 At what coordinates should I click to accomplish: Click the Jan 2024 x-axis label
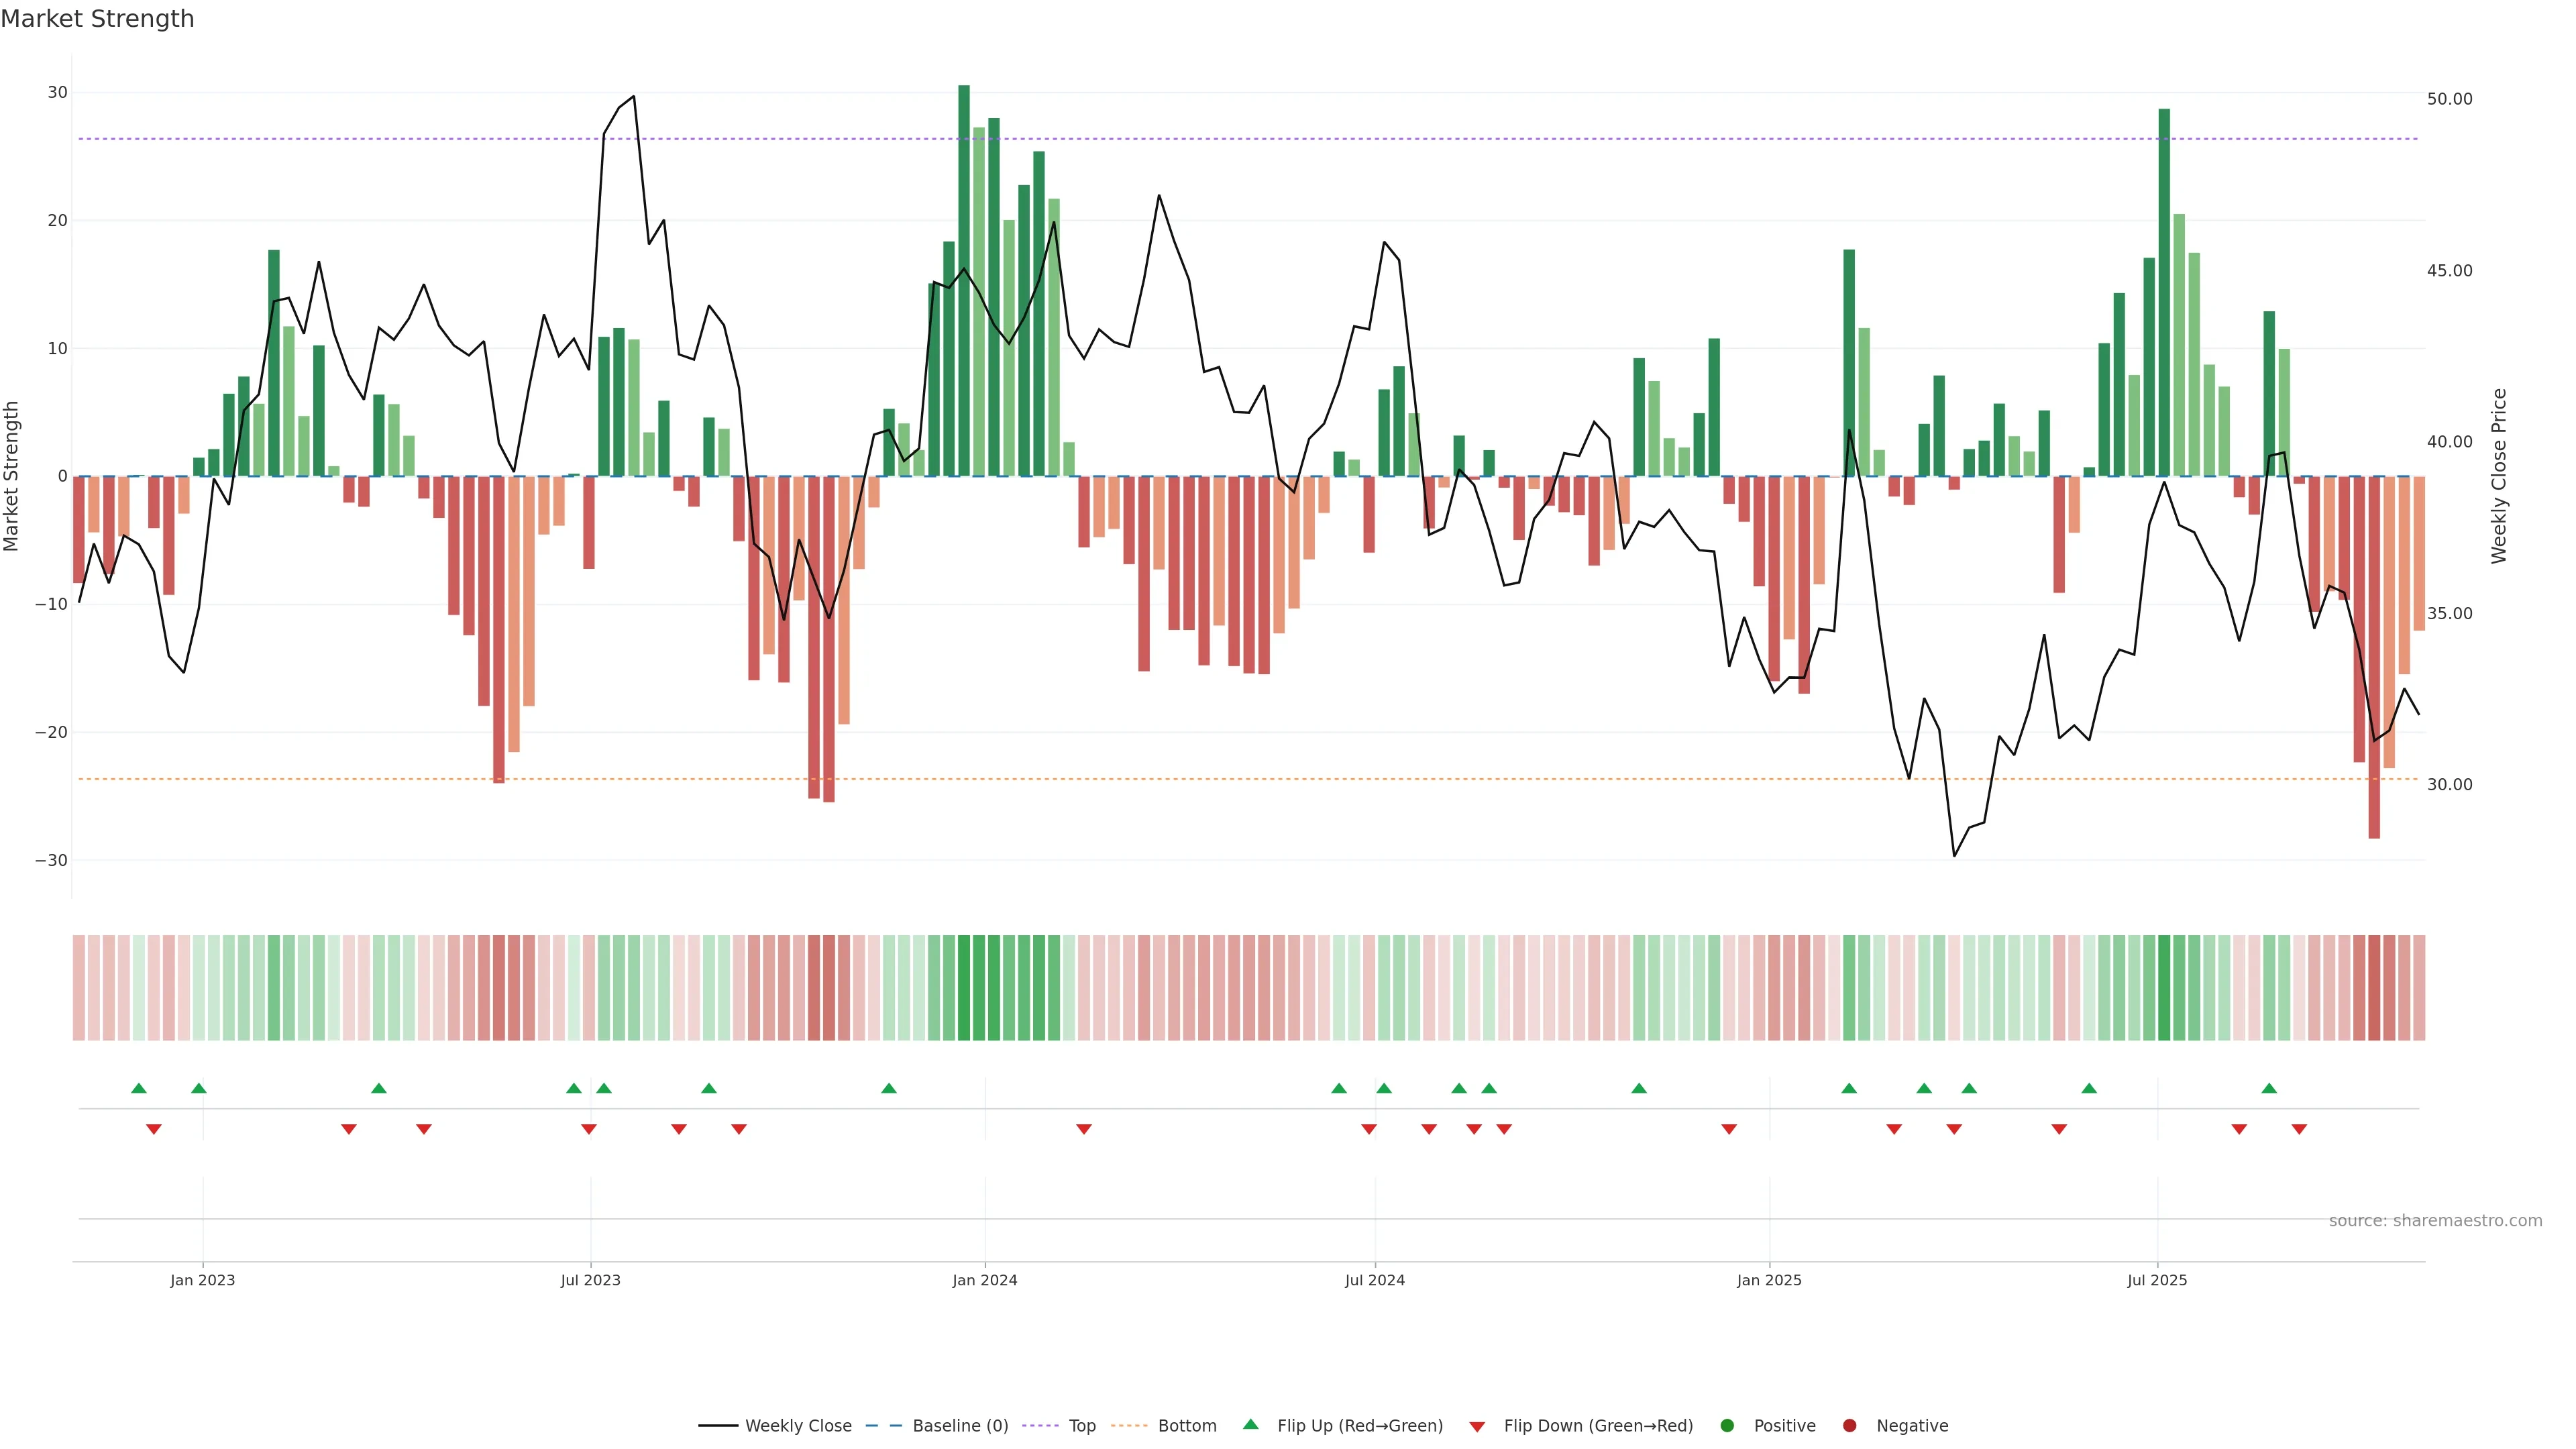tap(984, 1280)
